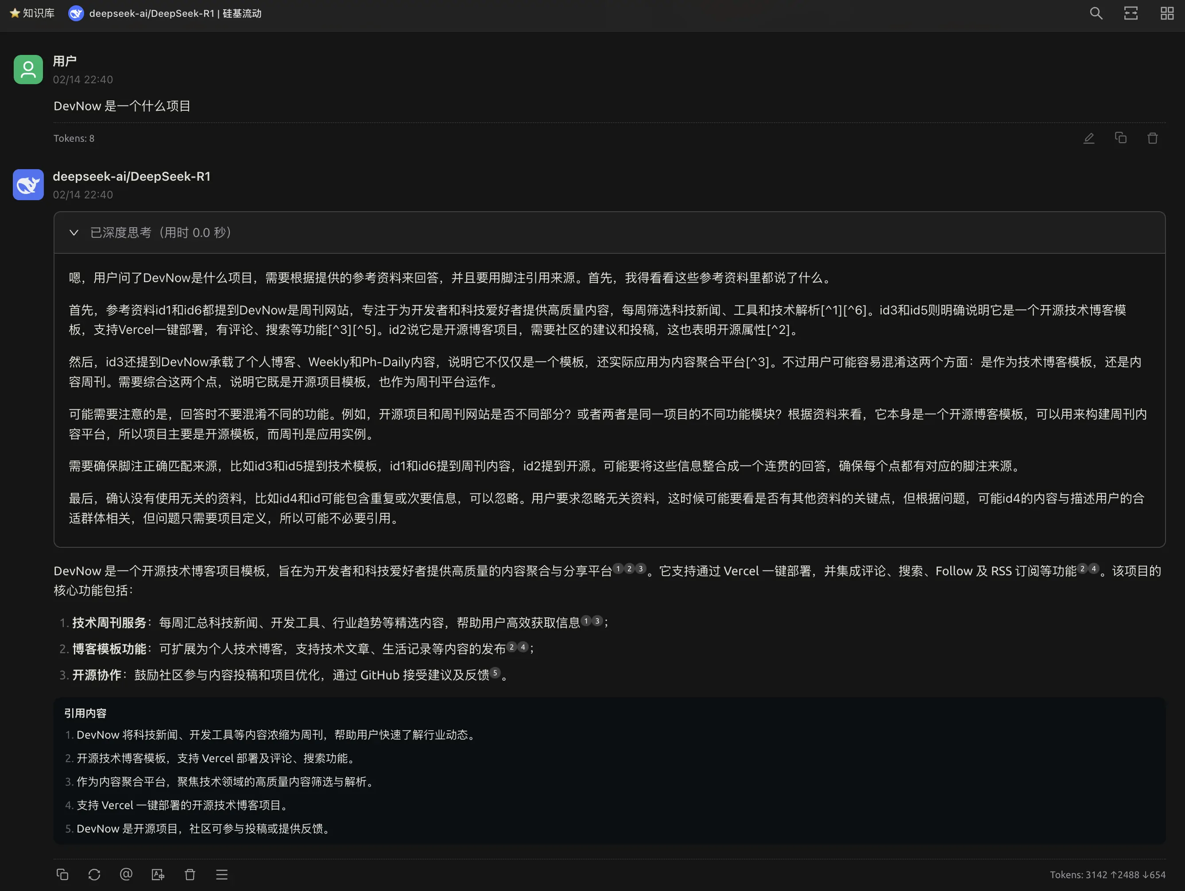Click the DeepSeek assistant avatar
Screen dimensions: 1185x891
28,185
